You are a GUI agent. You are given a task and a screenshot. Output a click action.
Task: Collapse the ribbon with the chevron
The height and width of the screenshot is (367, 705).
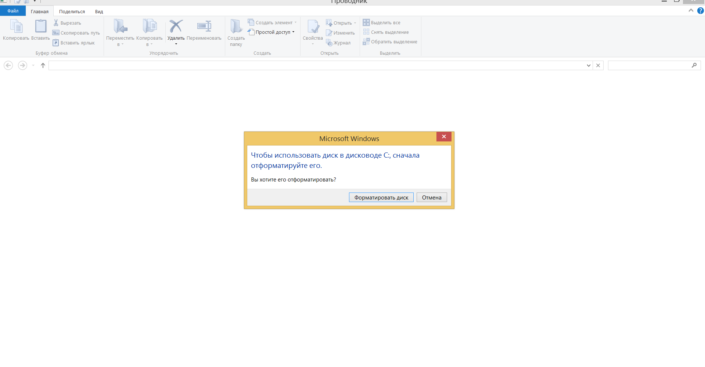691,11
